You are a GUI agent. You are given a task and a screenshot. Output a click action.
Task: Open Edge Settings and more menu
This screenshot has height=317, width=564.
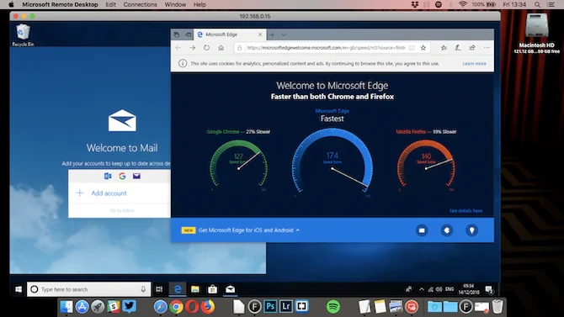pos(487,48)
